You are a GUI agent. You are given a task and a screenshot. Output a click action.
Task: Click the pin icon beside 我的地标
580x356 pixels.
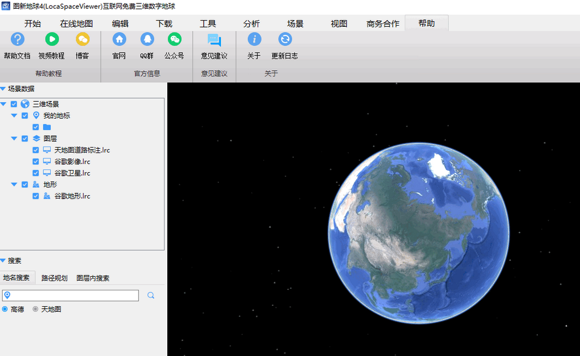coord(36,115)
